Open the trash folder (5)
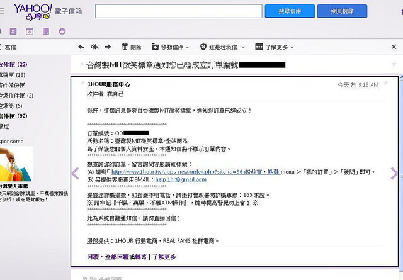Screen dimensions: 403x280 [x=11, y=106]
